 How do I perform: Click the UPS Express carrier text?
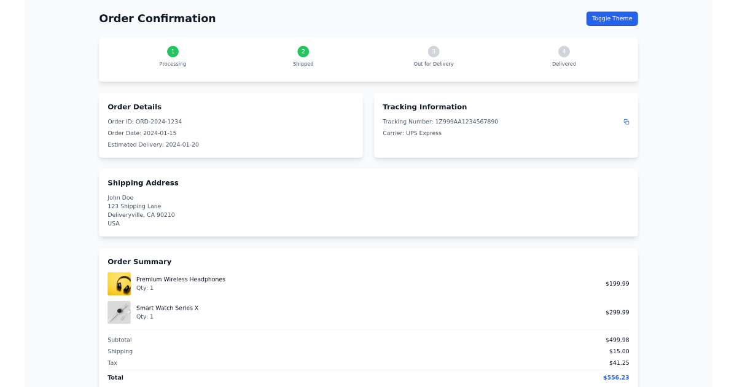click(x=413, y=133)
